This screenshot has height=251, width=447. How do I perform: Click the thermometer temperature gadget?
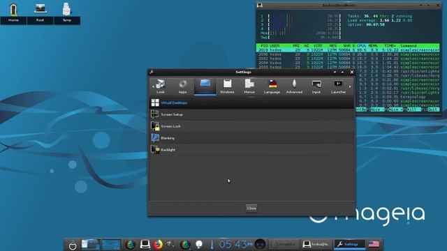click(x=212, y=245)
